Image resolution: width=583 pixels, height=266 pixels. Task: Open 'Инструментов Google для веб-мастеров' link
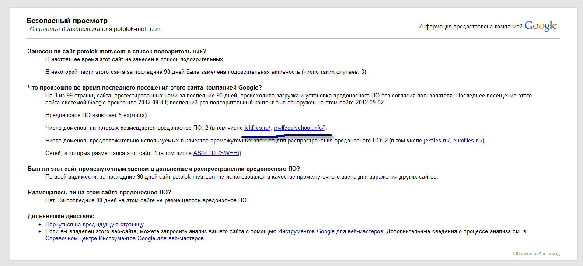tap(331, 231)
